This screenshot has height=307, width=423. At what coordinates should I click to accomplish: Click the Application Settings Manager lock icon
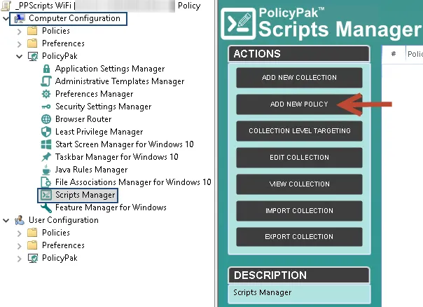pos(47,69)
